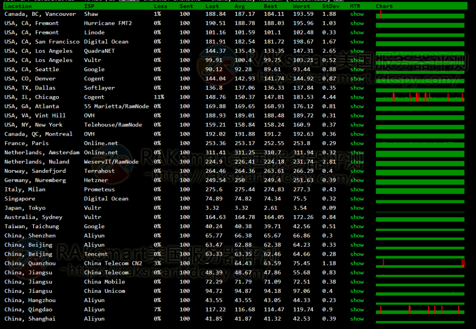Open show link for Atlanta RamNode
476x329 pixels.
pos(357,106)
